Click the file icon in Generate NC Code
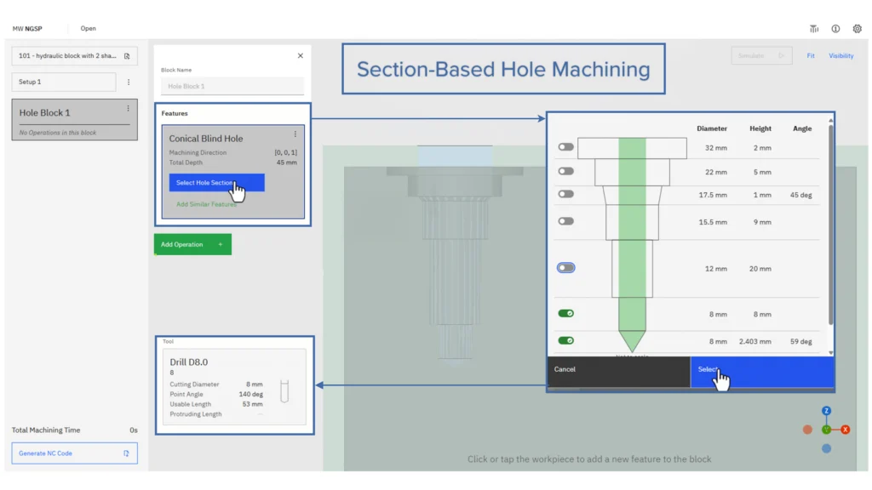The width and height of the screenshot is (872, 490). (126, 453)
